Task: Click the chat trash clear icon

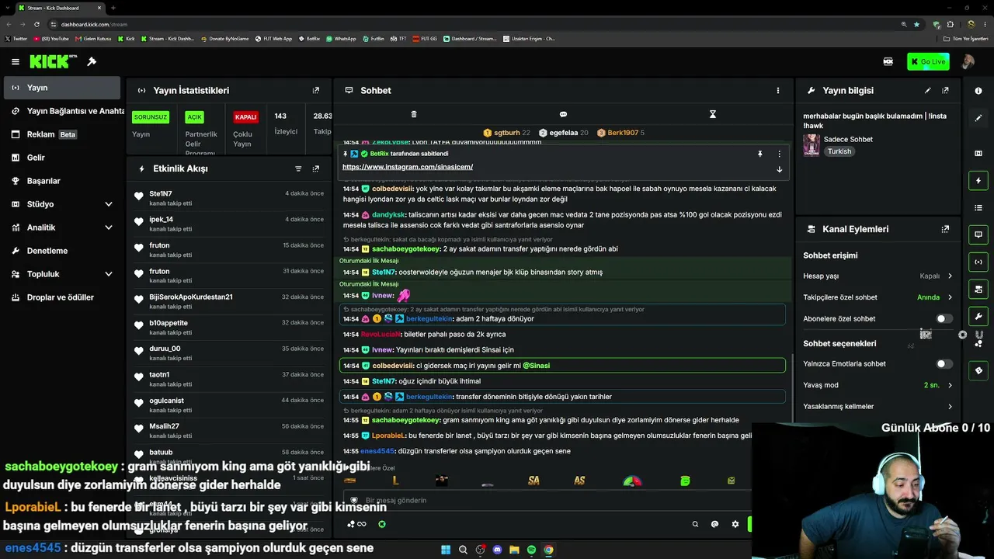Action: point(414,114)
